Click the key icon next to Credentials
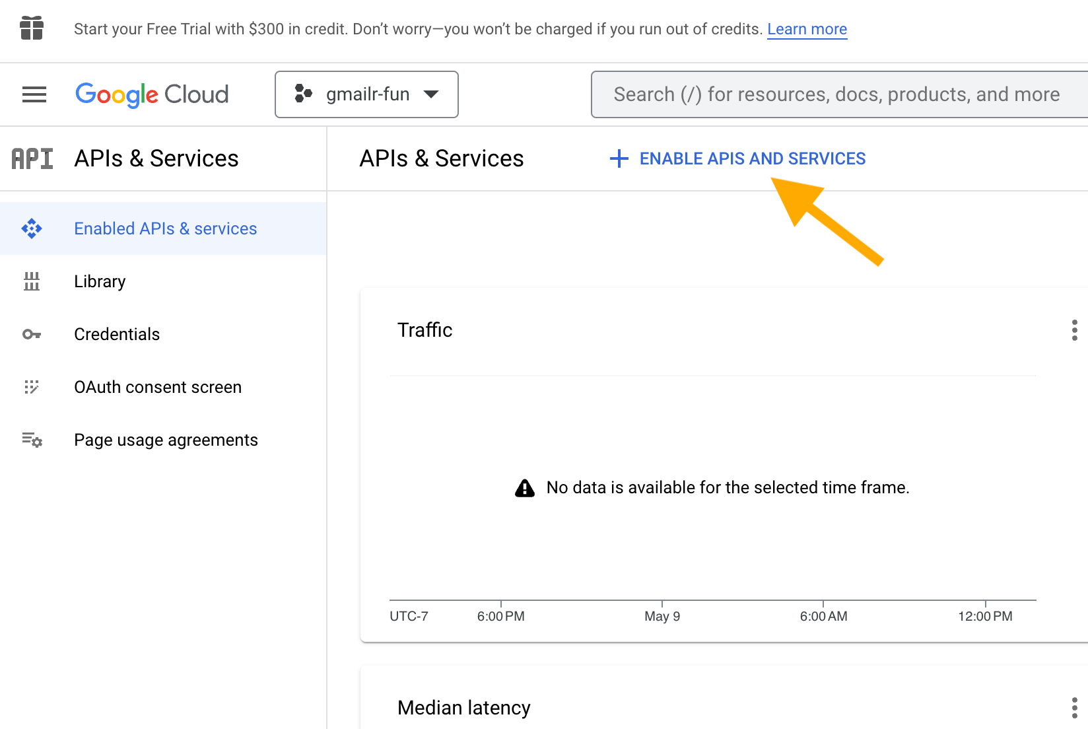Image resolution: width=1088 pixels, height=729 pixels. [x=32, y=334]
